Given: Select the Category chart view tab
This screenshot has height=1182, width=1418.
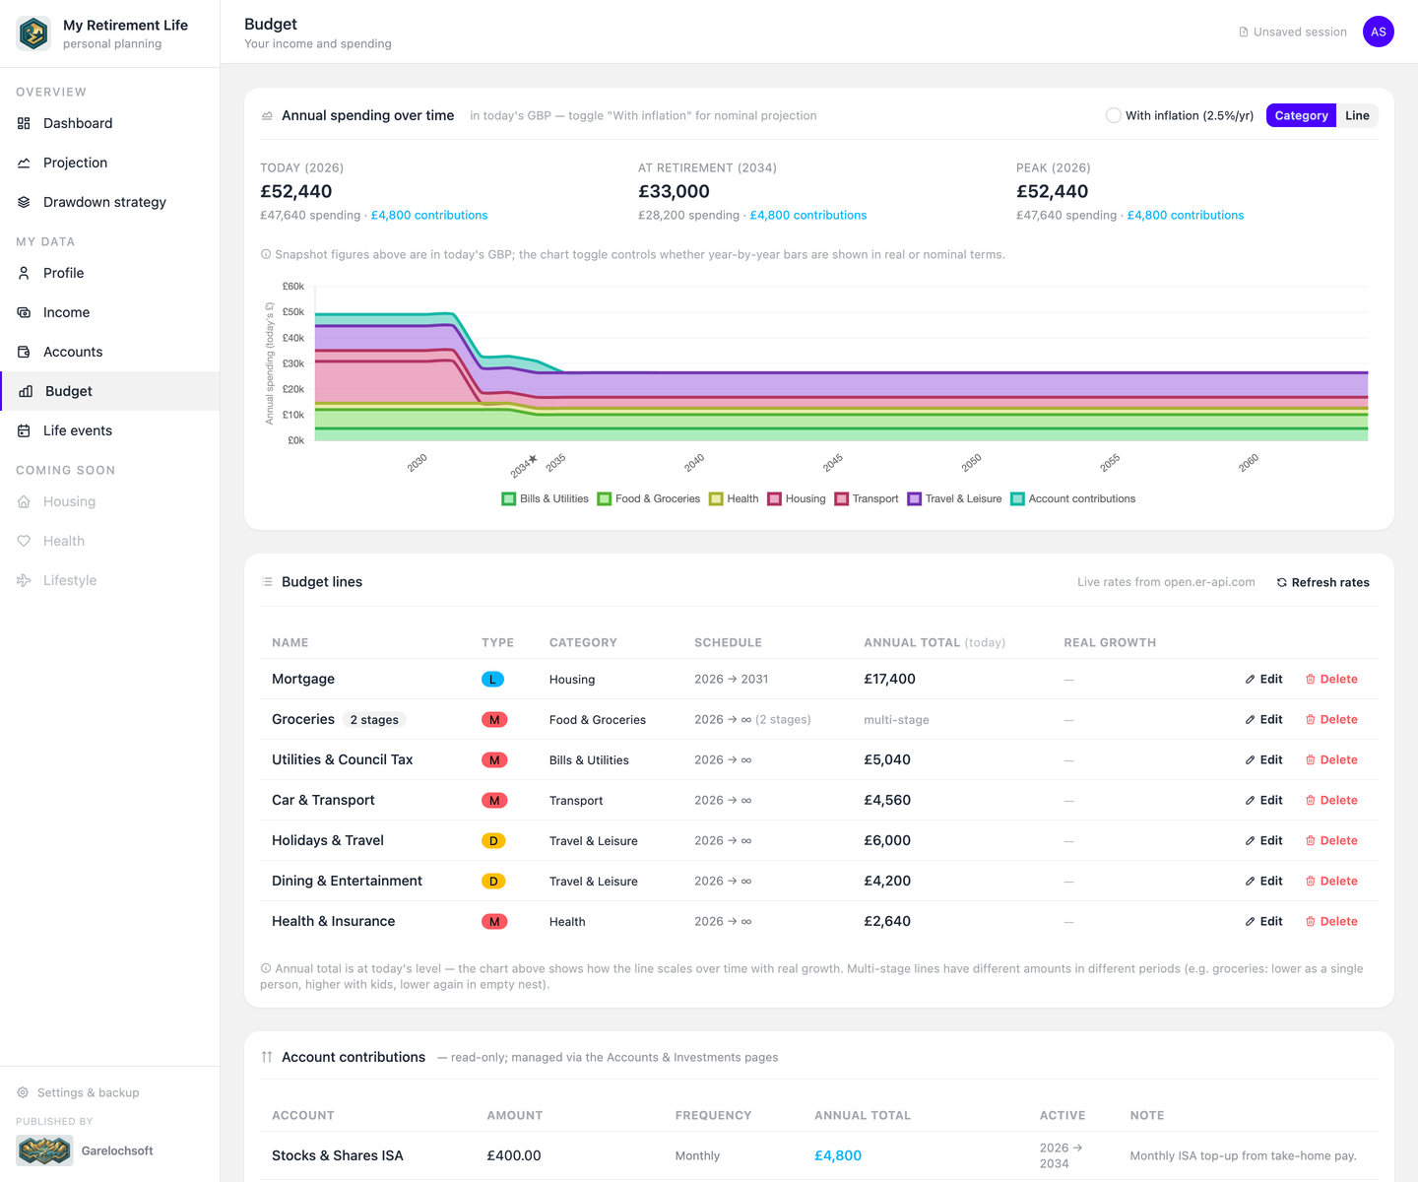Looking at the screenshot, I should point(1301,115).
